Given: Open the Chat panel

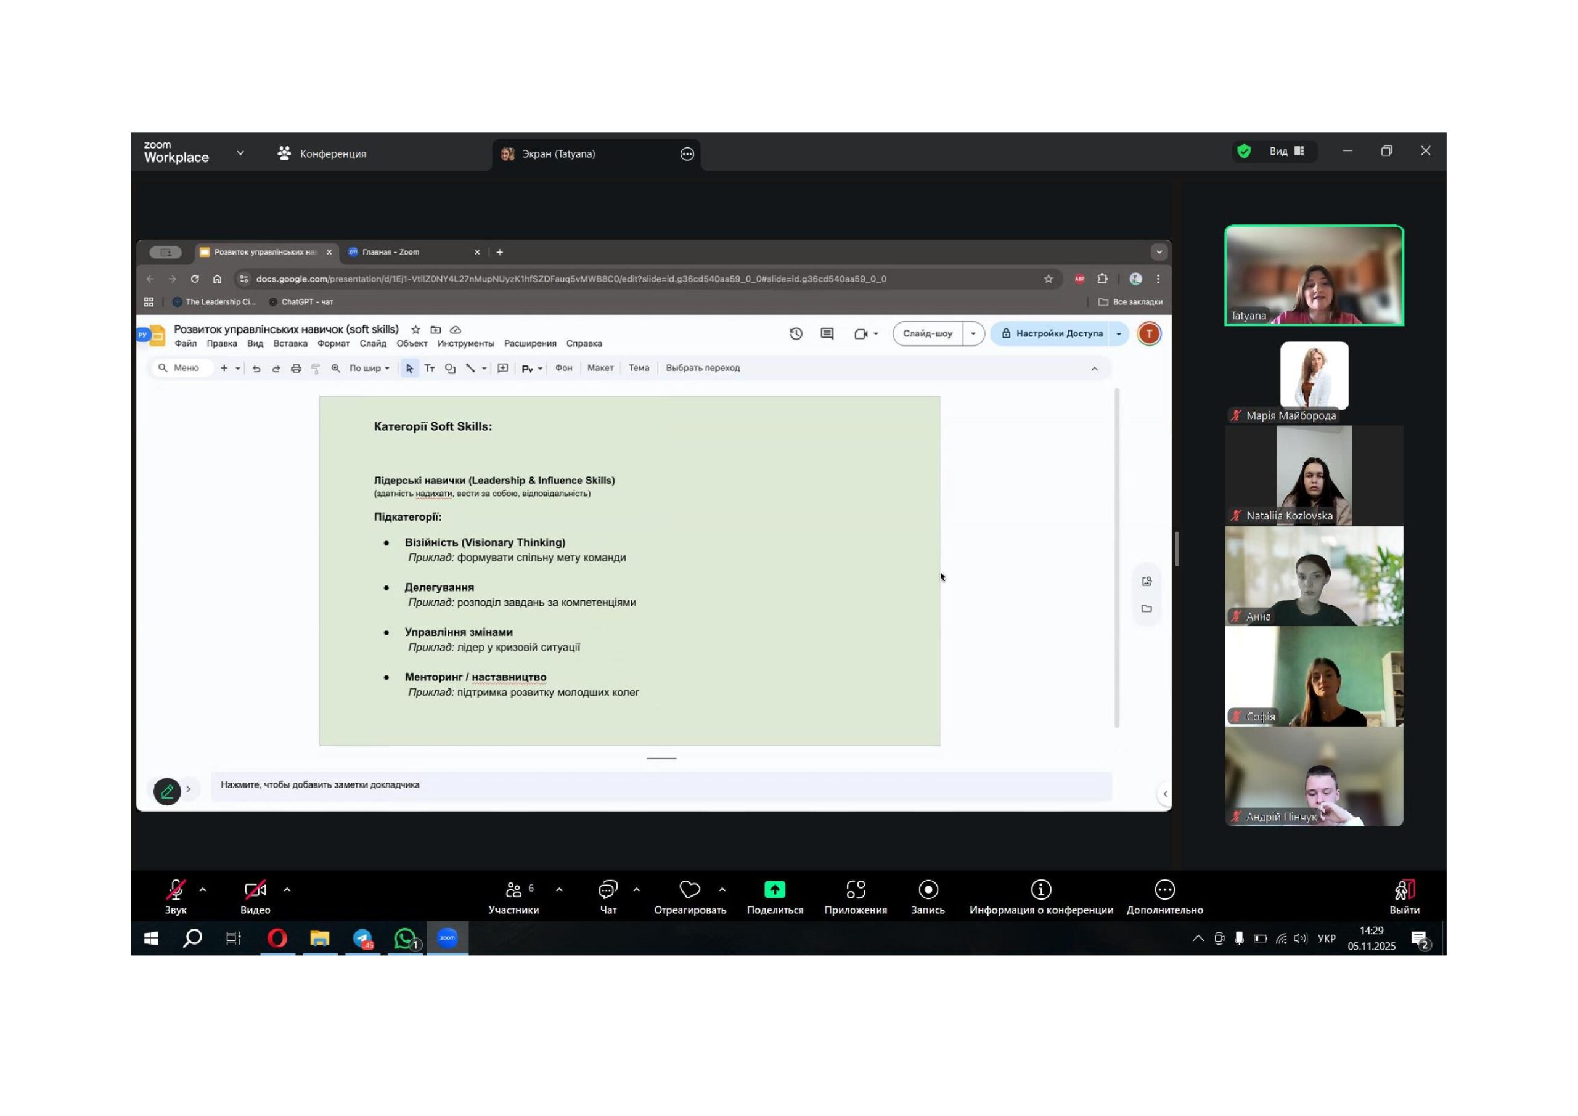Looking at the screenshot, I should [x=608, y=897].
